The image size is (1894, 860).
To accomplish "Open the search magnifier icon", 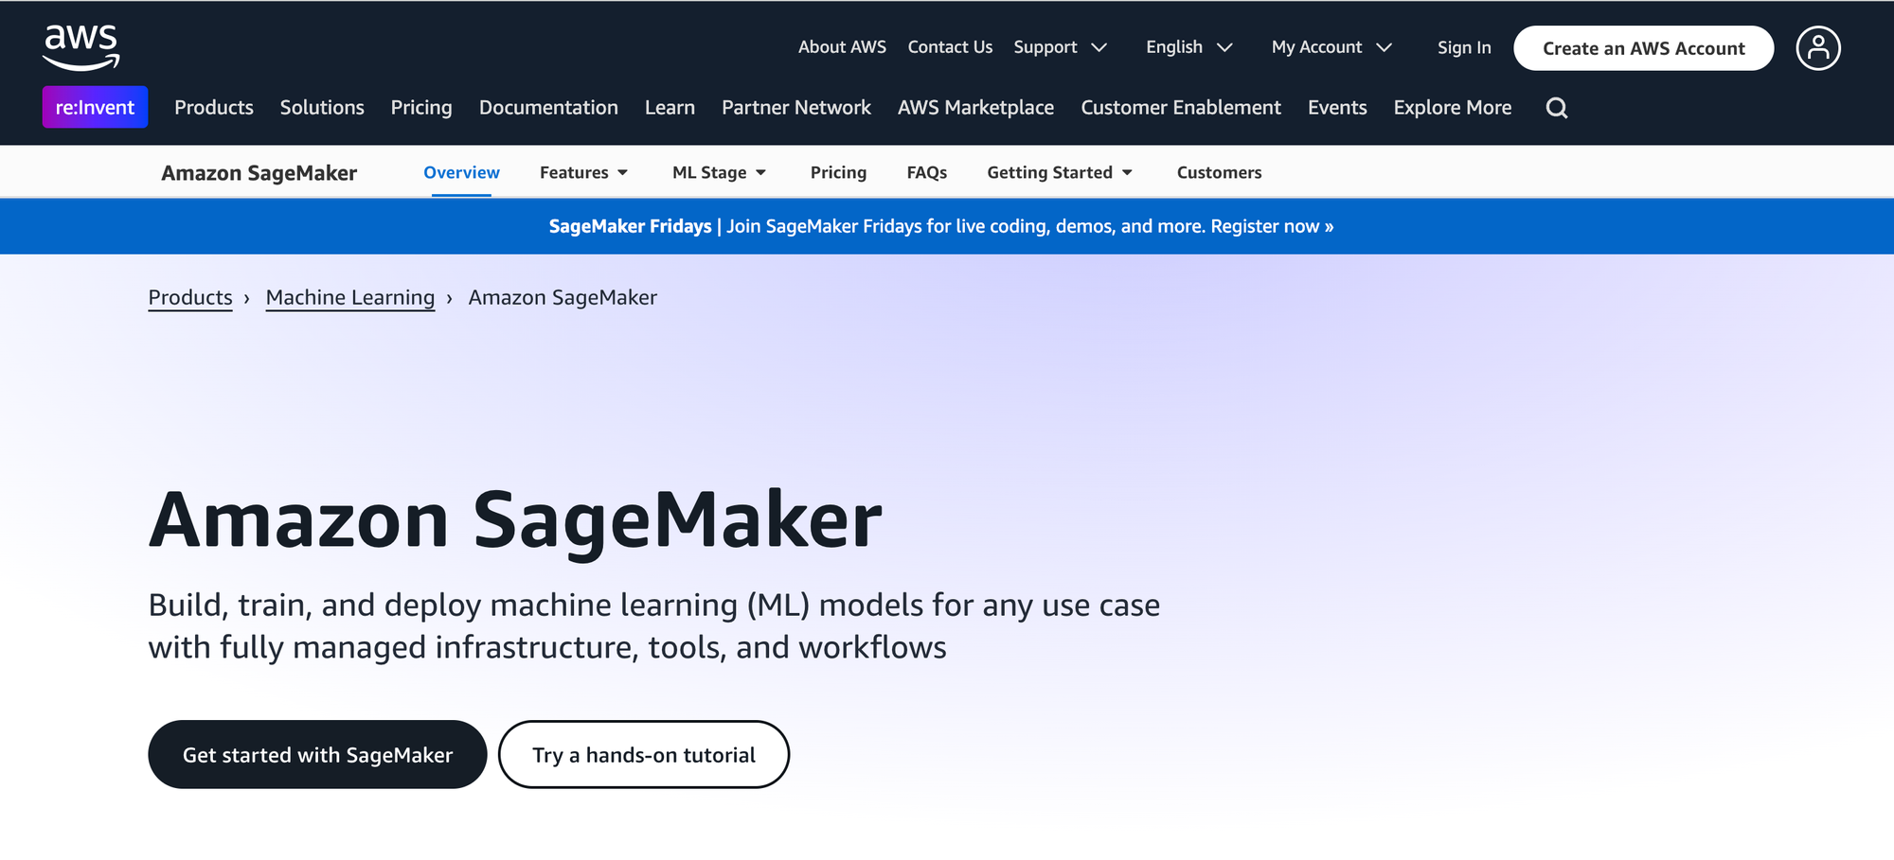I will pos(1557,108).
